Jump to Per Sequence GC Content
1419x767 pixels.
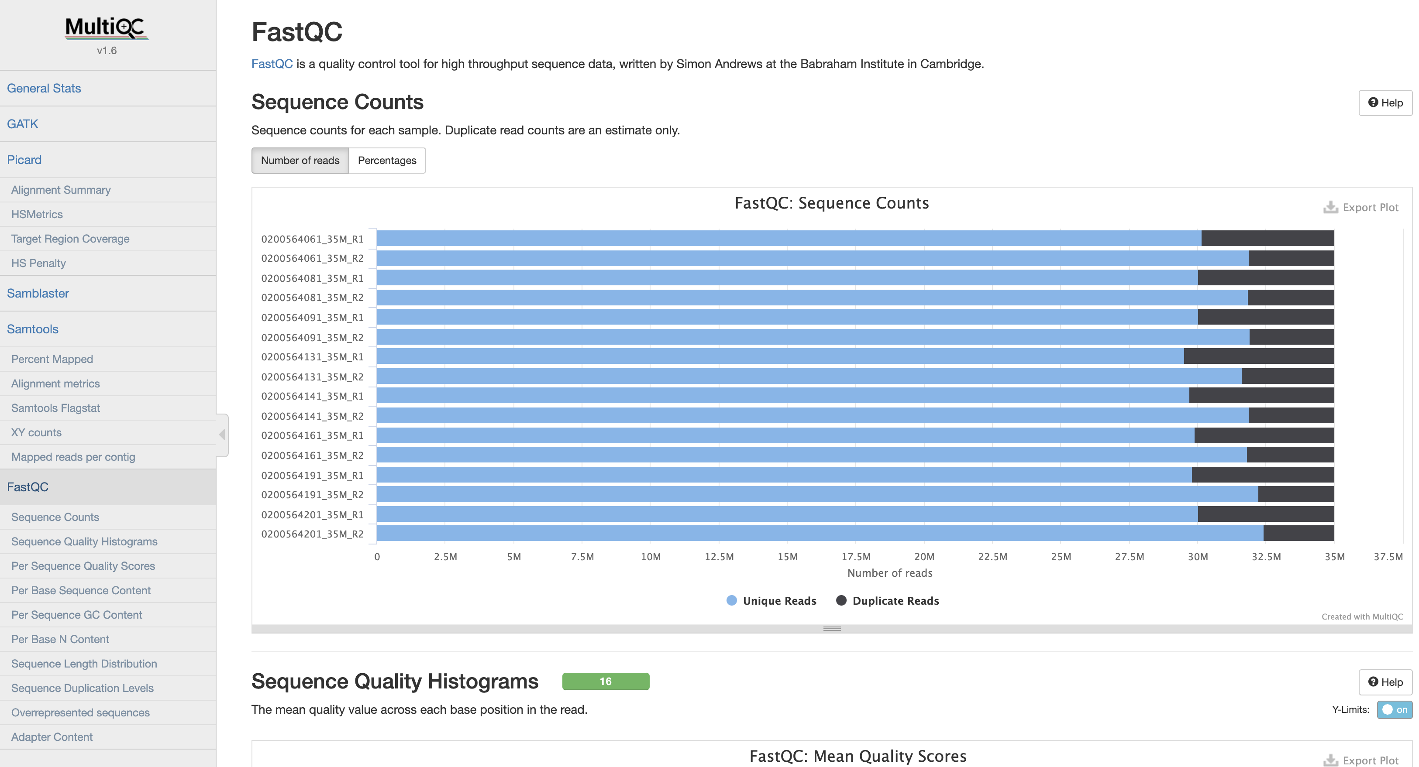pyautogui.click(x=108, y=615)
